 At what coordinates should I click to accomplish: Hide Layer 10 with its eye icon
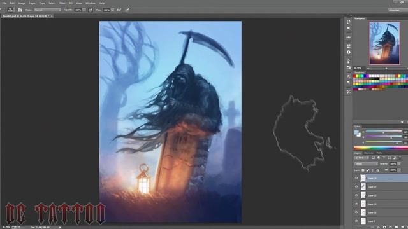tap(356, 212)
